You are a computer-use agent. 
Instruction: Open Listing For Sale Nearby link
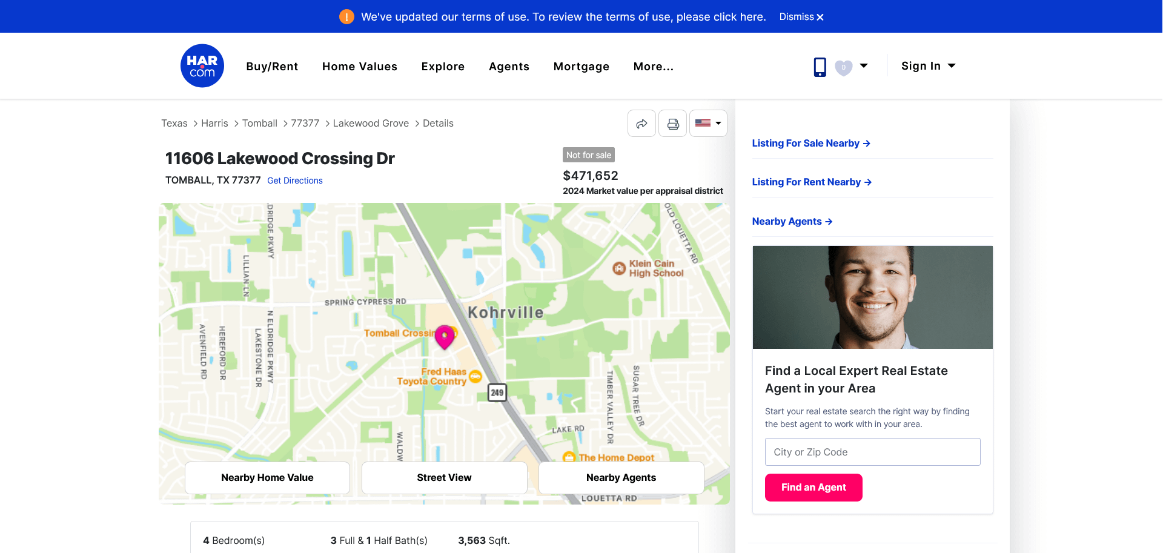point(811,144)
